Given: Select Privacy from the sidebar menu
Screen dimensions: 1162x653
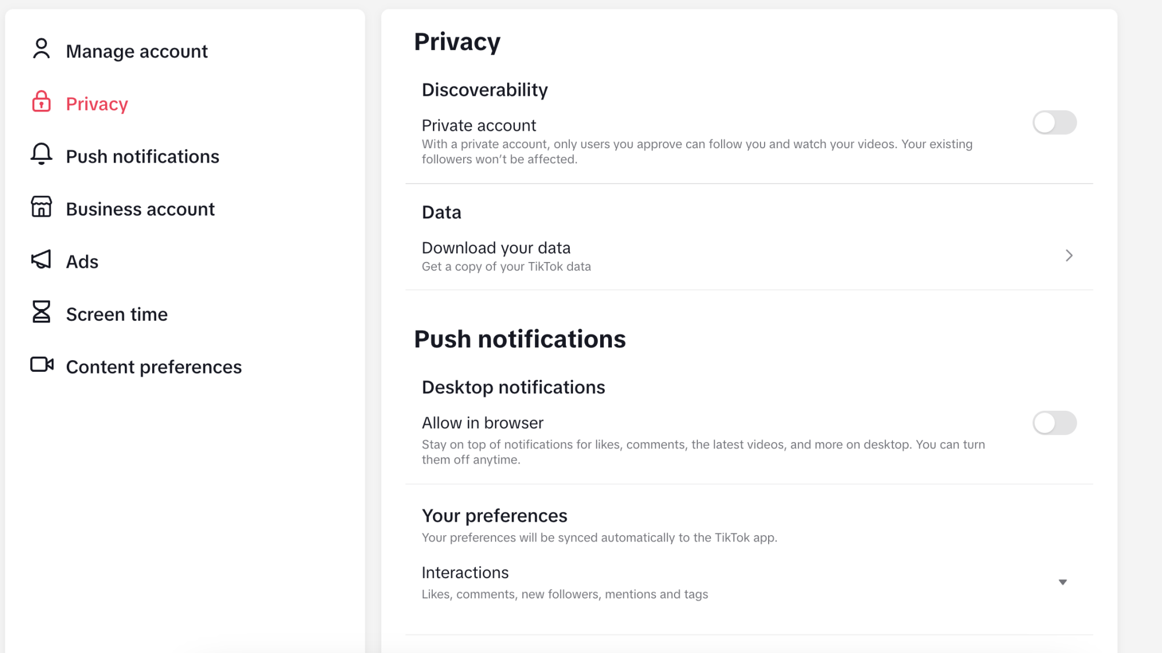Looking at the screenshot, I should tap(96, 104).
